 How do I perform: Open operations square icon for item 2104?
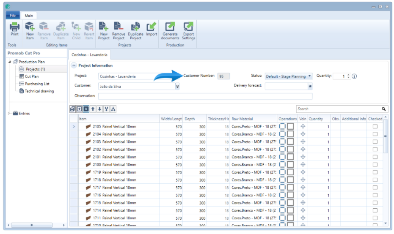[x=290, y=134]
